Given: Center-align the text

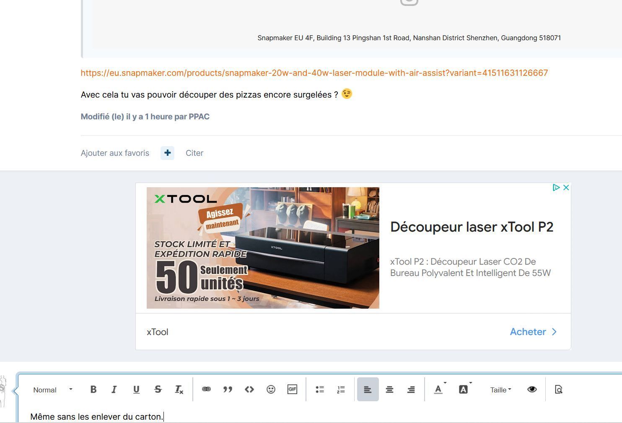Looking at the screenshot, I should pyautogui.click(x=389, y=389).
